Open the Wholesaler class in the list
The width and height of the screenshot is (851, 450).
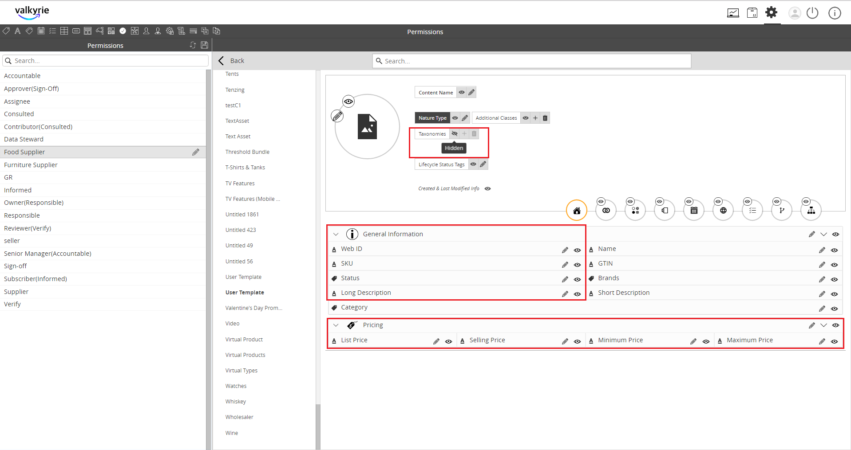pos(239,417)
